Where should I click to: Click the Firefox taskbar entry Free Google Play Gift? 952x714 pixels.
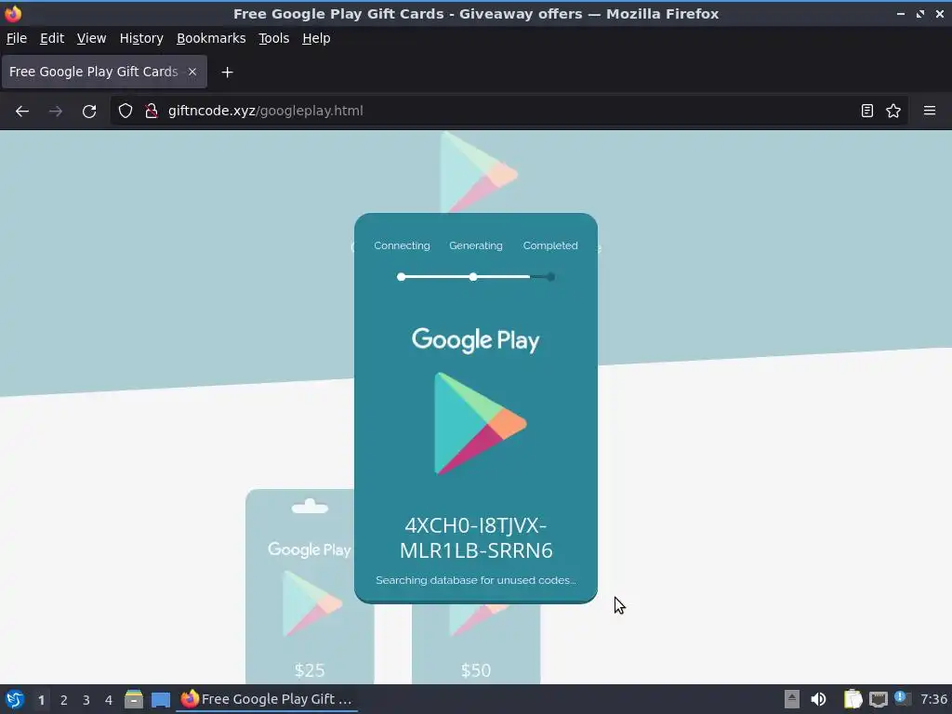coord(267,699)
